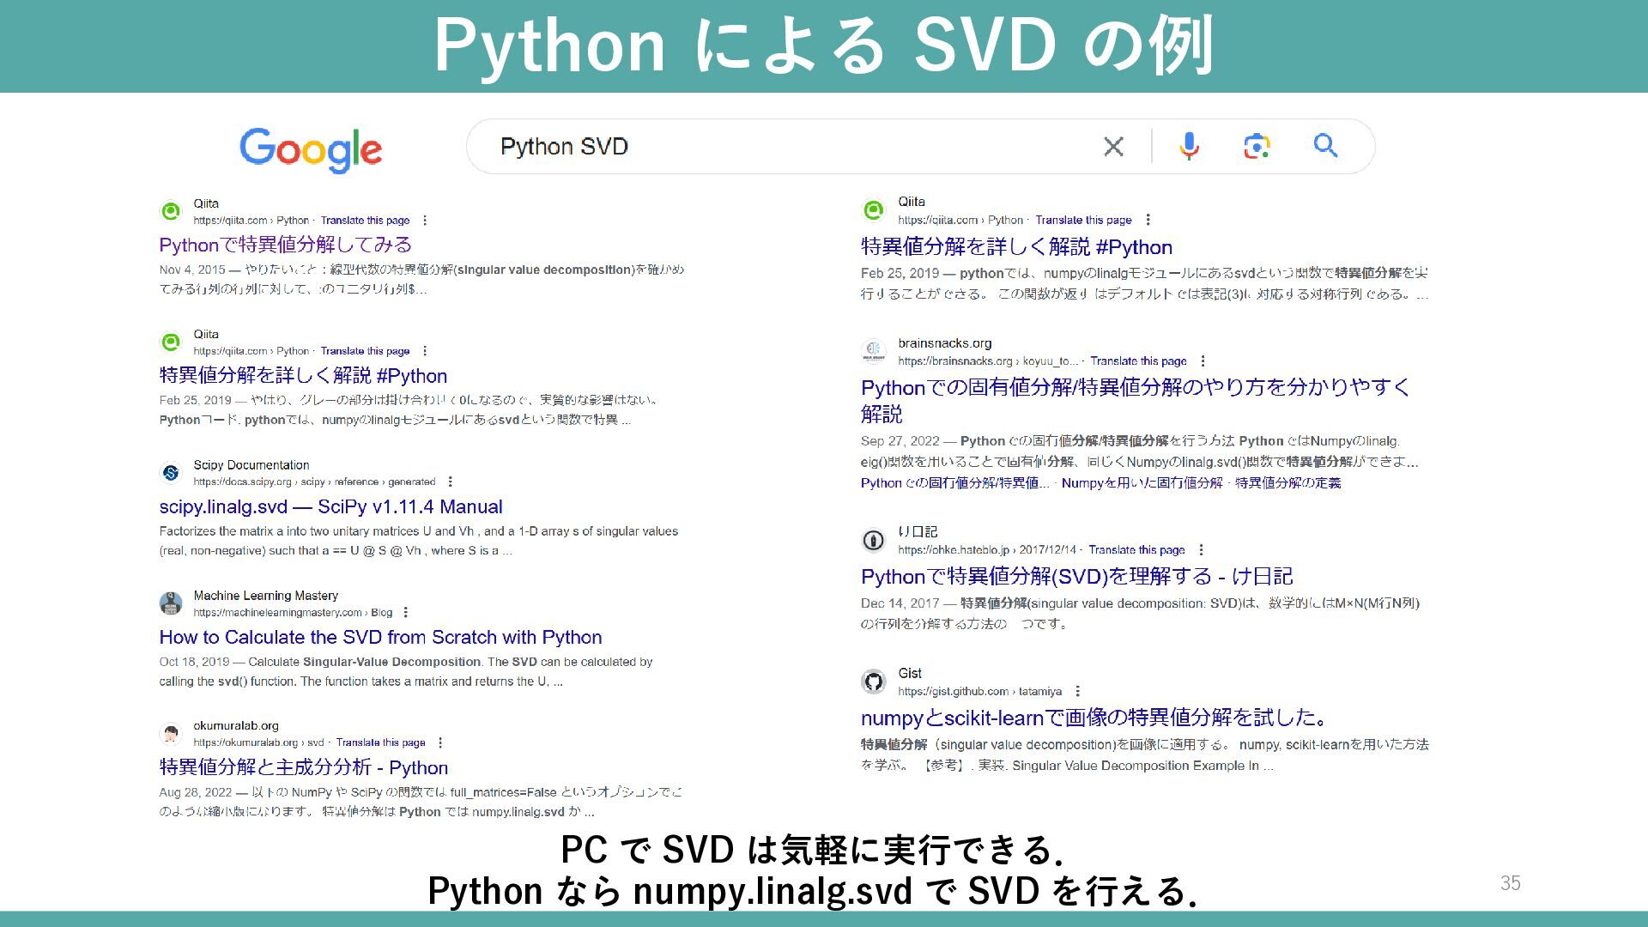Click the Machine Learning Mastery favicon
The width and height of the screenshot is (1648, 927).
tap(171, 603)
